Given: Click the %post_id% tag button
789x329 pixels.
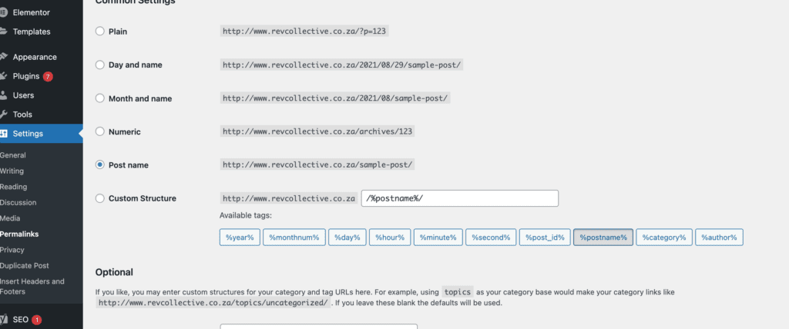Looking at the screenshot, I should pyautogui.click(x=545, y=238).
